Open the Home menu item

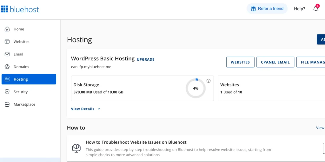click(x=29, y=29)
